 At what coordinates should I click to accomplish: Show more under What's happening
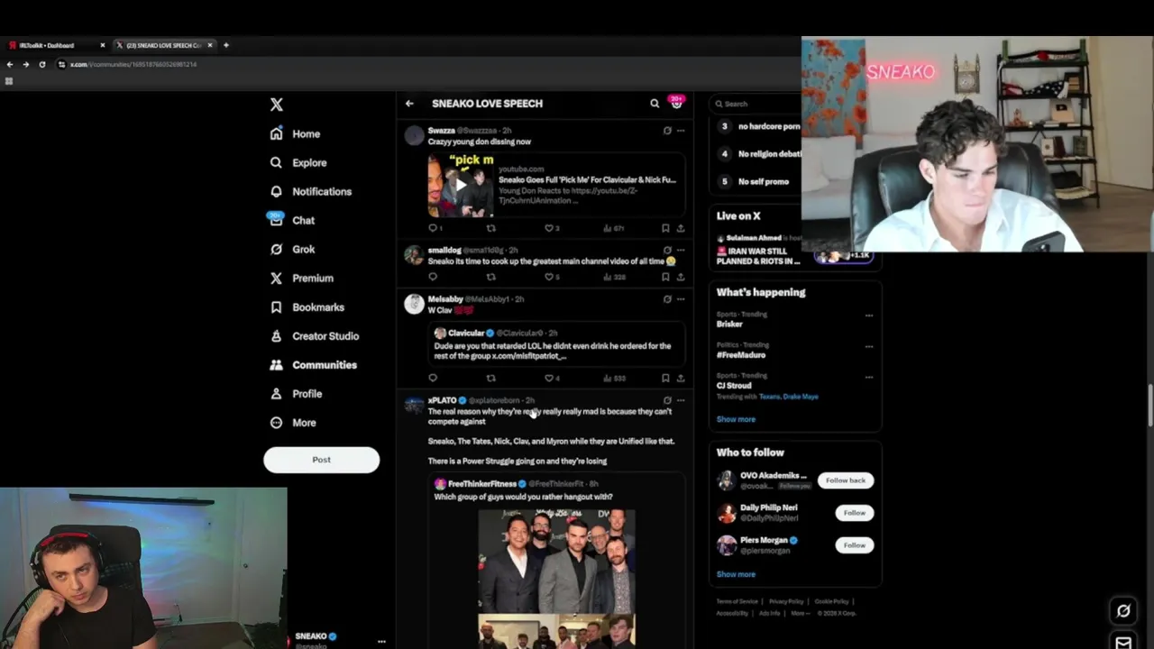pyautogui.click(x=736, y=419)
